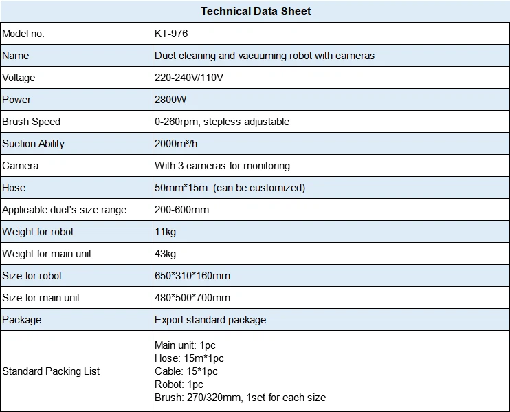Click the Technical Data Sheet title header
This screenshot has height=412, width=510.
pyautogui.click(x=256, y=11)
